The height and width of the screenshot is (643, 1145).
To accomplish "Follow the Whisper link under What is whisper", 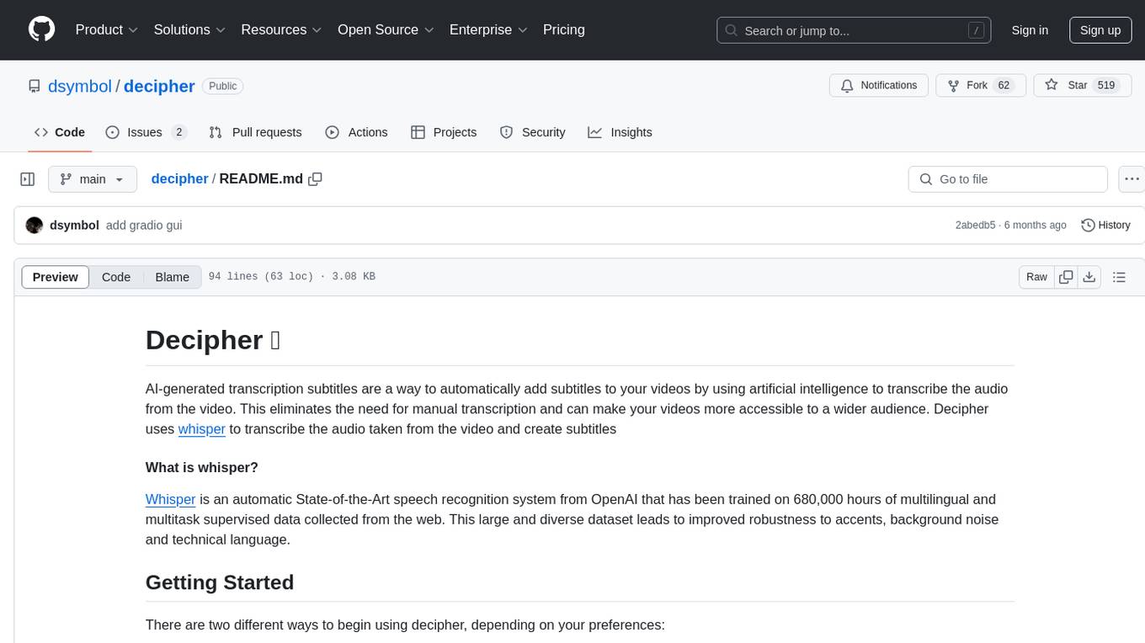I will coord(171,499).
